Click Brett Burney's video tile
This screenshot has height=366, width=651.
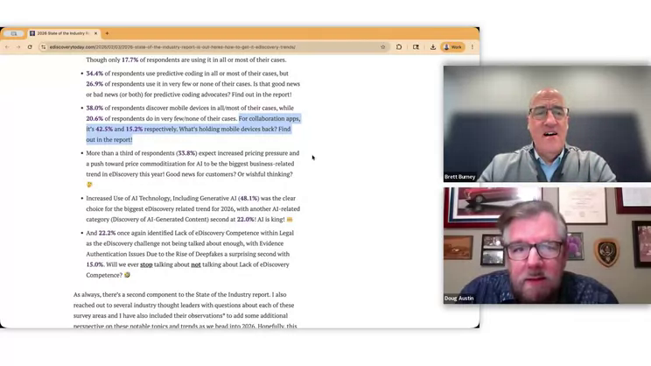coord(546,123)
